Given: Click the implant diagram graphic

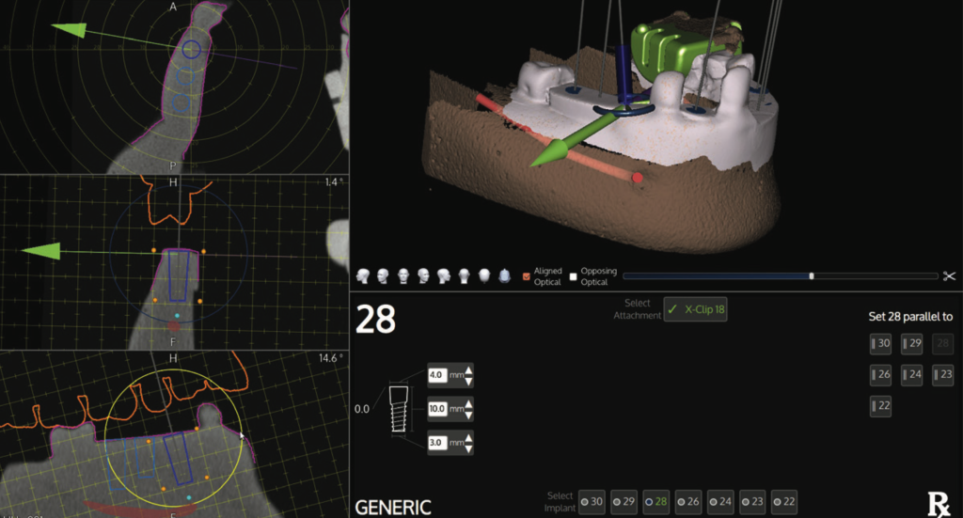Looking at the screenshot, I should (x=400, y=410).
